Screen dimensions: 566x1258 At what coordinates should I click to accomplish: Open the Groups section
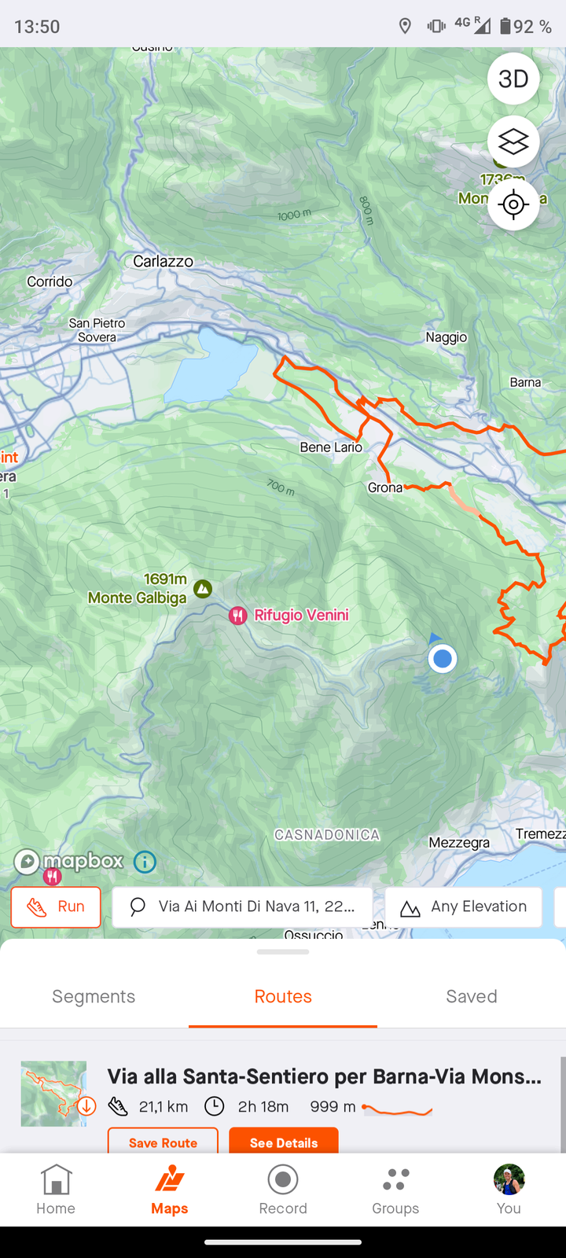pos(395,1190)
